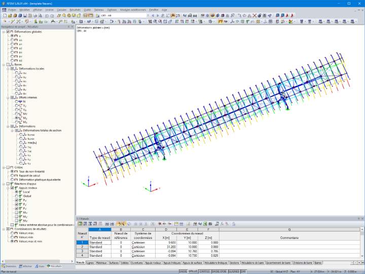Open the Afficher navigator tab
This screenshot has width=365, height=274.
coord(26,266)
